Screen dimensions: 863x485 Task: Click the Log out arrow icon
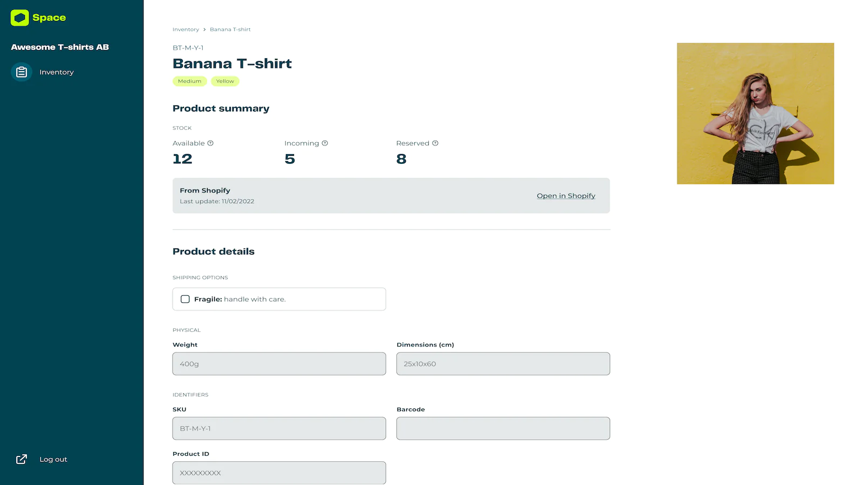pyautogui.click(x=22, y=459)
